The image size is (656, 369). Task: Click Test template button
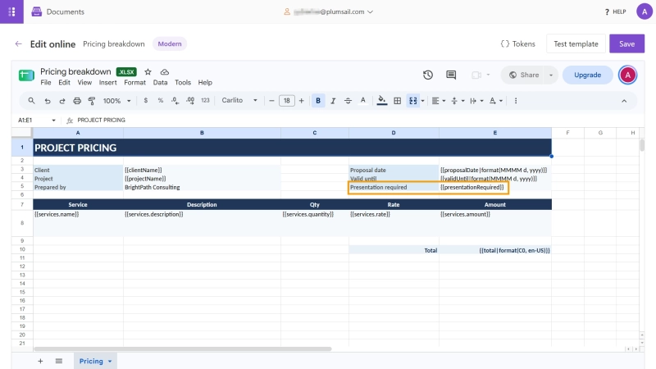tap(576, 44)
